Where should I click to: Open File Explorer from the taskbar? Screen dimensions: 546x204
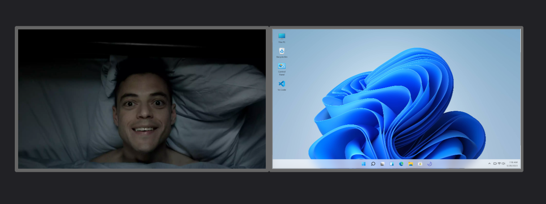click(x=411, y=164)
